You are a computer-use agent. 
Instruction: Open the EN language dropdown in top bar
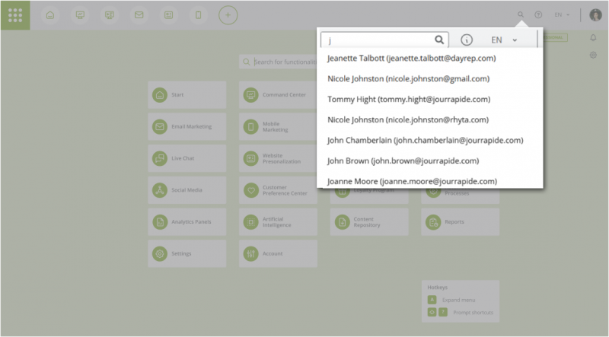pos(562,14)
